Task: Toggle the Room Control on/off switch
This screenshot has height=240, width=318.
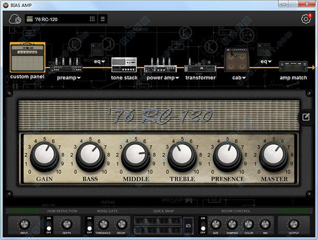Action: pyautogui.click(x=203, y=225)
